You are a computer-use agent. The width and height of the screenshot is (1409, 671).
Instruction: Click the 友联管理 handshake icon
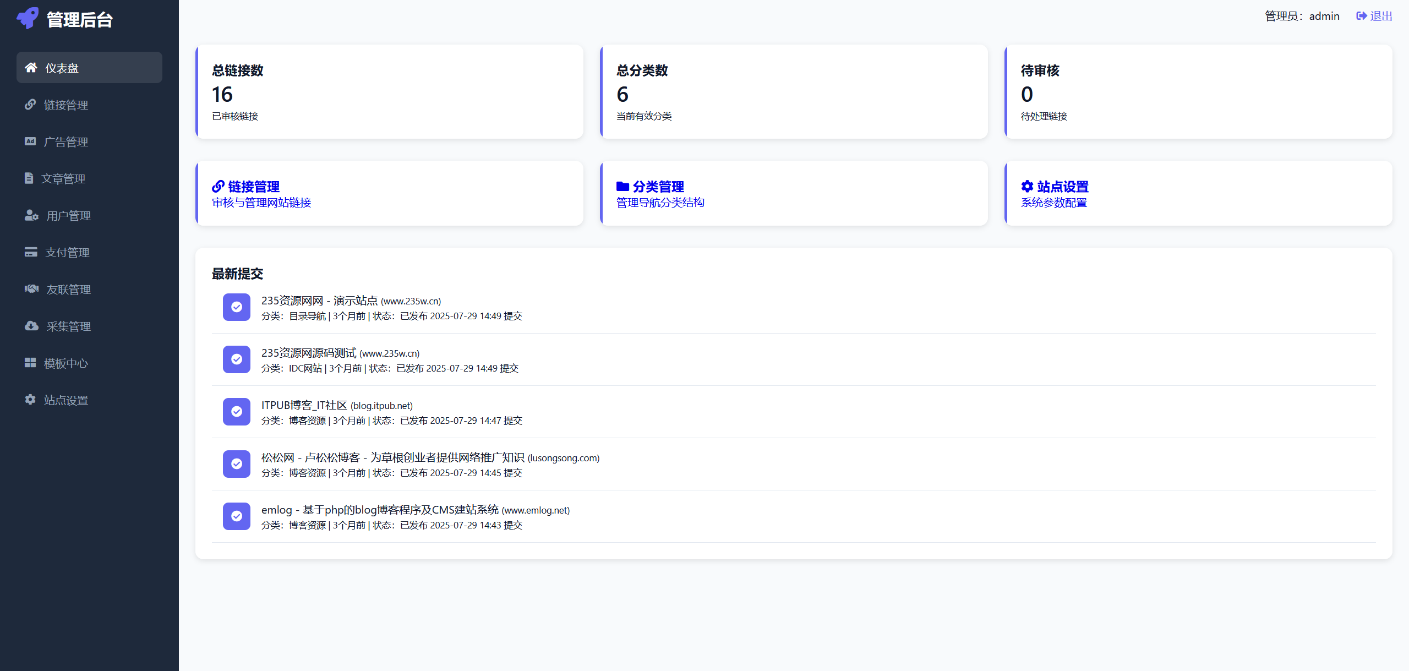31,289
